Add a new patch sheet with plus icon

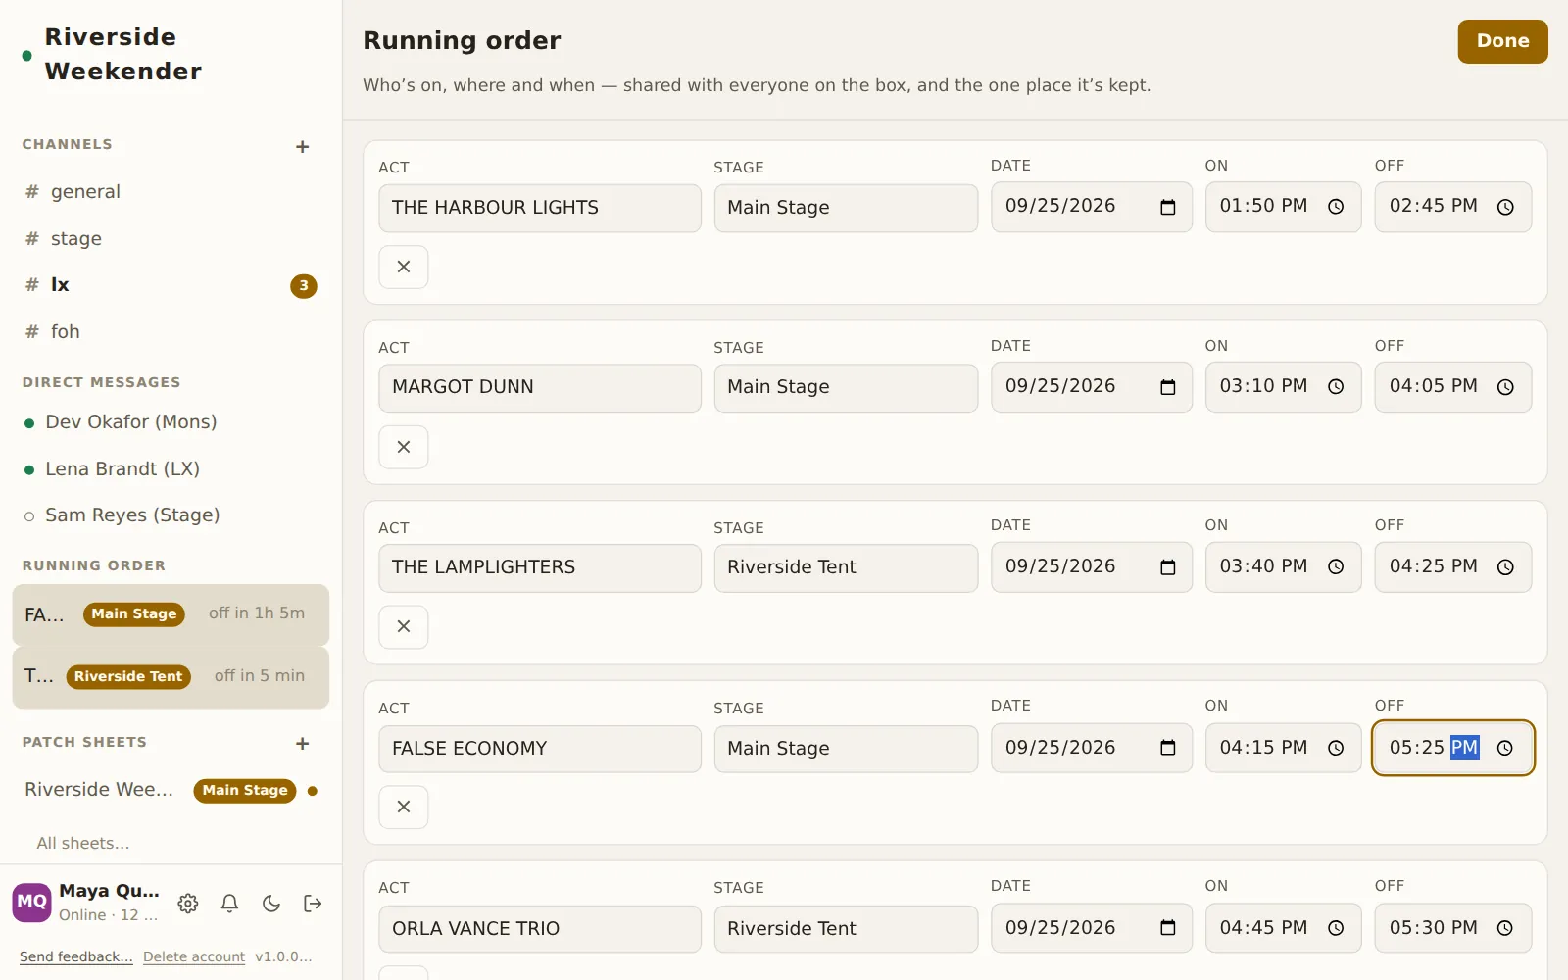pyautogui.click(x=303, y=744)
